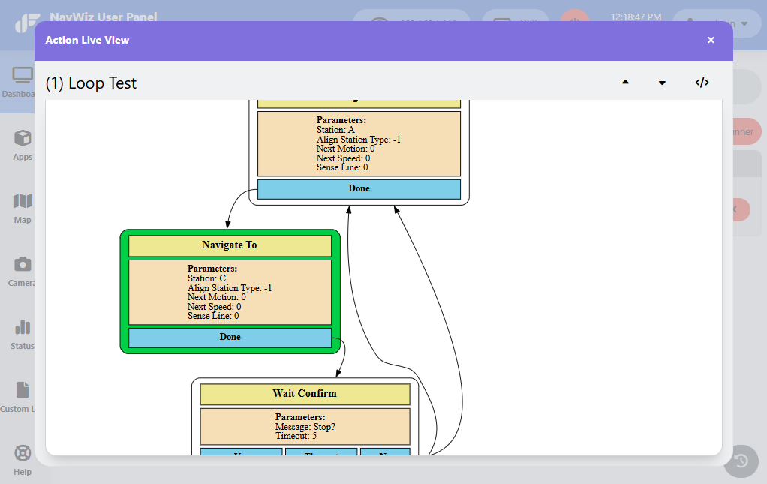Click the history icon at bottom right

(x=741, y=461)
